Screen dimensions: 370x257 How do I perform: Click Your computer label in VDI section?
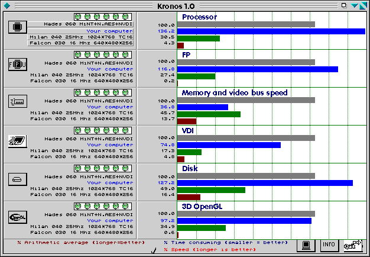pyautogui.click(x=110, y=145)
